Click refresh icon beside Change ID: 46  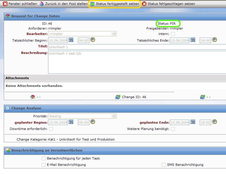pos(118,97)
